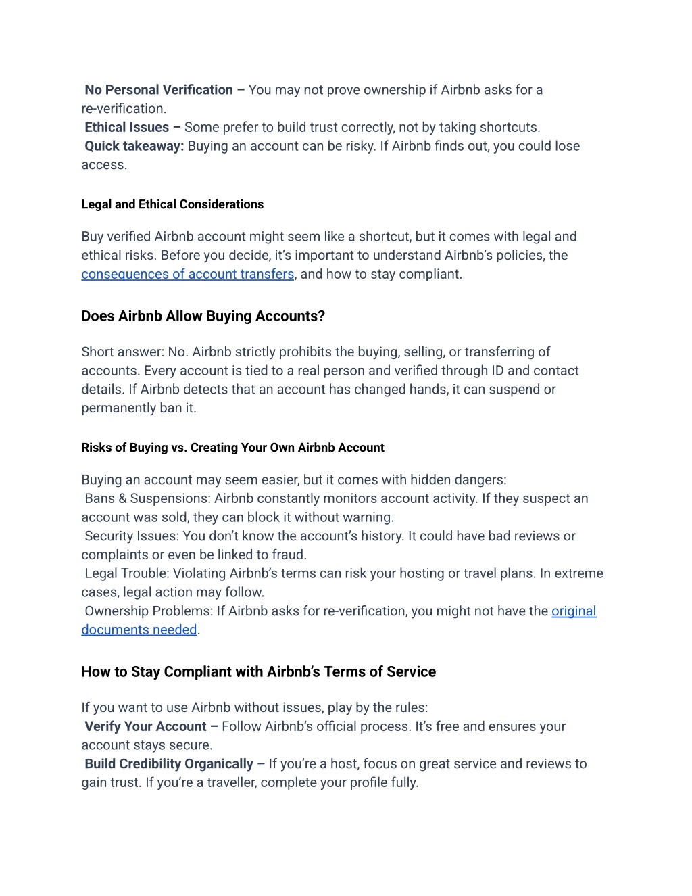Click the 'Legal and Ethical Considerations' heading

172,204
